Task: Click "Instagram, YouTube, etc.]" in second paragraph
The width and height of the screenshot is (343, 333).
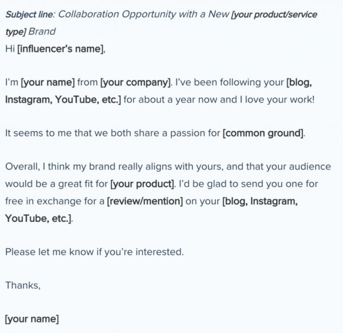Action: tap(63, 100)
